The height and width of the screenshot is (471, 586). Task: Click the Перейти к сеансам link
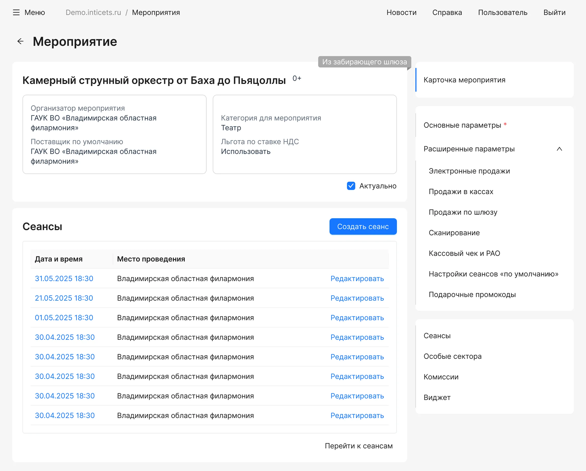pos(359,446)
